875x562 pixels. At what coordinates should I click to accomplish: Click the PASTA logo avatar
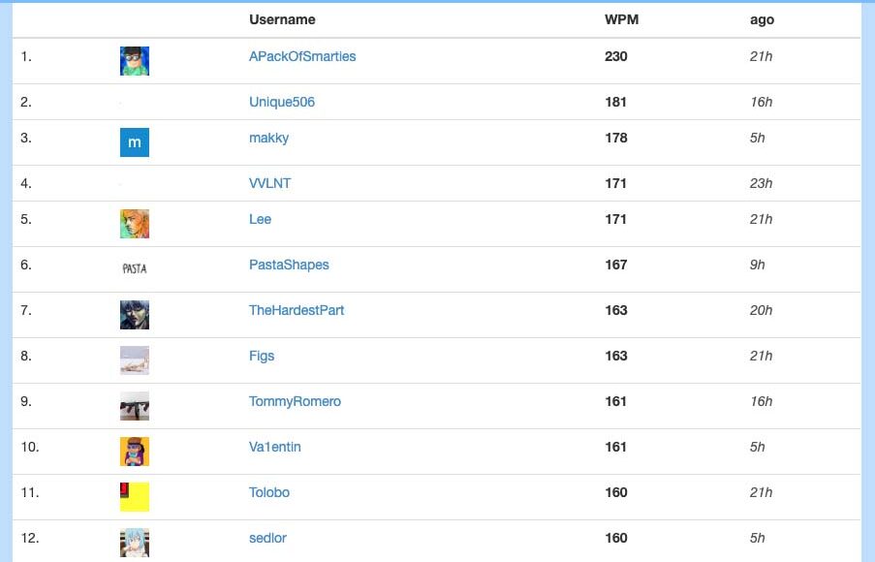pyautogui.click(x=135, y=269)
